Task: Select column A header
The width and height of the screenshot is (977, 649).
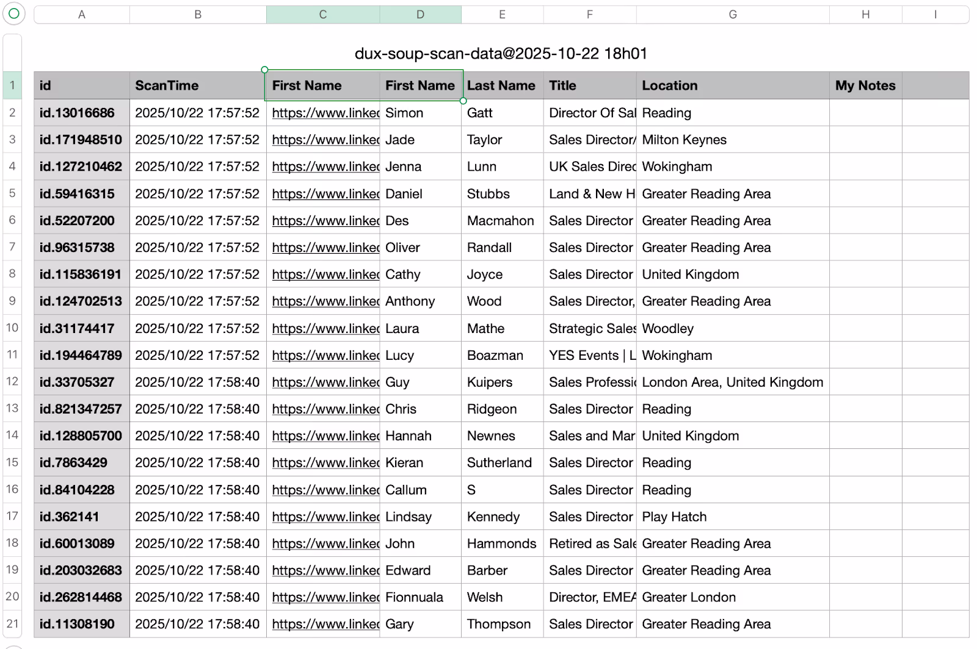Action: click(x=82, y=15)
